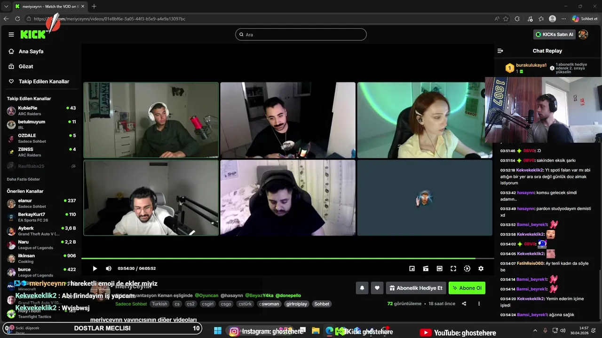Open ilkinsan recommended channel
The height and width of the screenshot is (338, 602).
[x=41, y=258]
